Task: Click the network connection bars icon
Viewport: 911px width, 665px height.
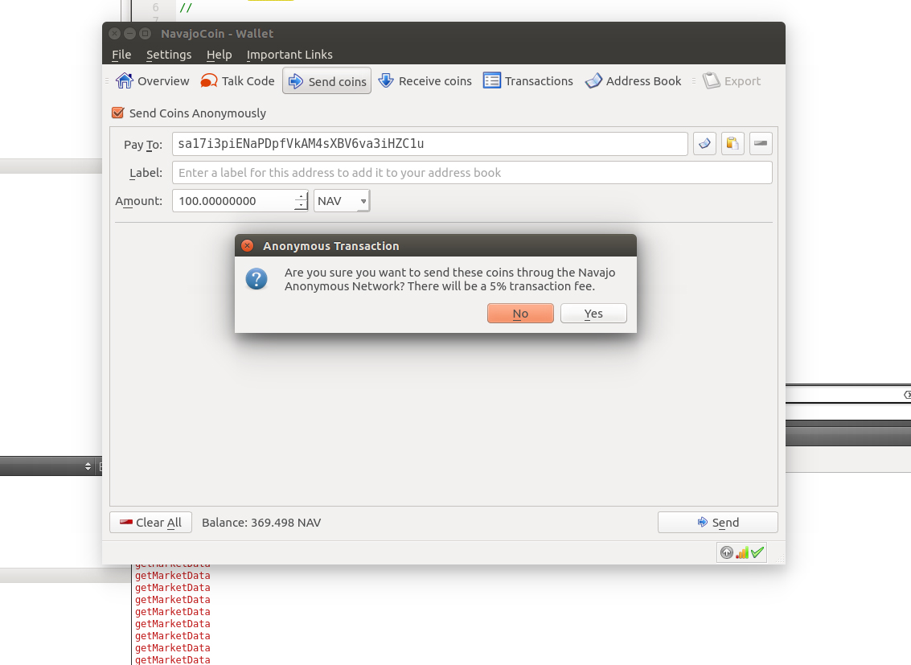Action: pos(742,552)
